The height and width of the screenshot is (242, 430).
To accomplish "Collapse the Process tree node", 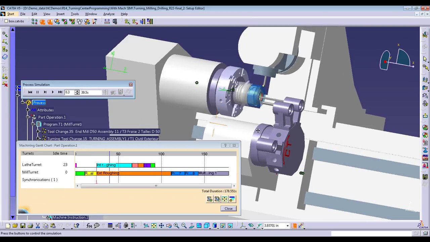I will pyautogui.click(x=23, y=103).
